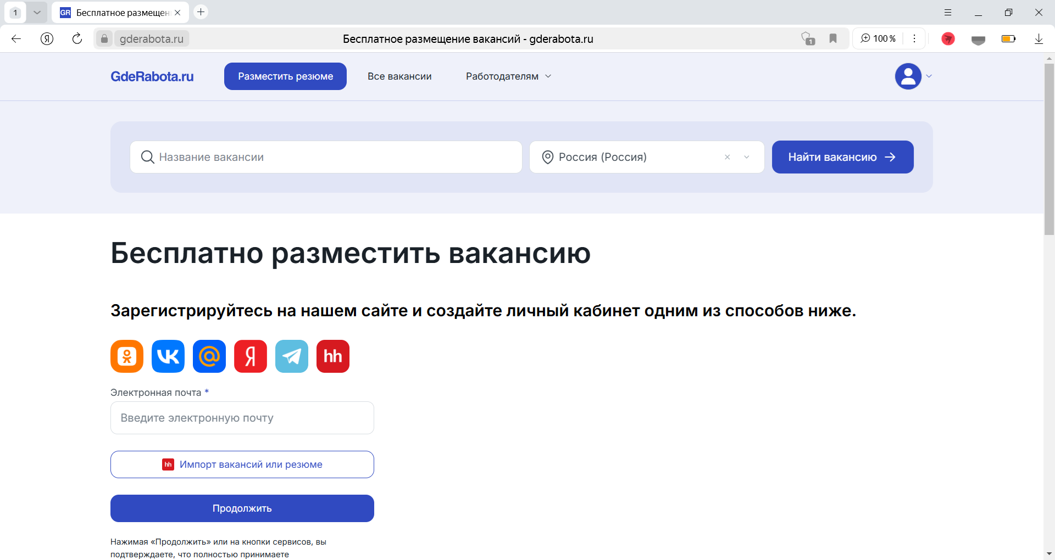Reload the current page
Screen dimensions: 1055x560
(x=77, y=38)
